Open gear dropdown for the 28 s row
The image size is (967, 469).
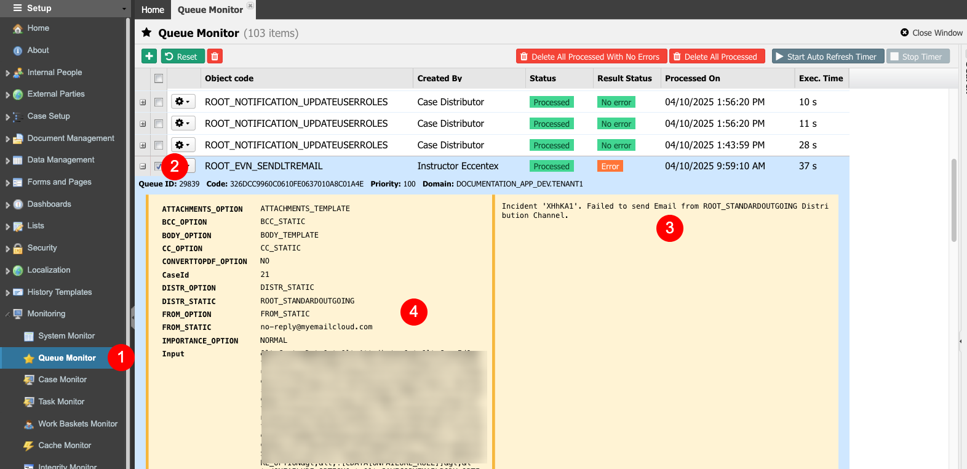point(183,145)
